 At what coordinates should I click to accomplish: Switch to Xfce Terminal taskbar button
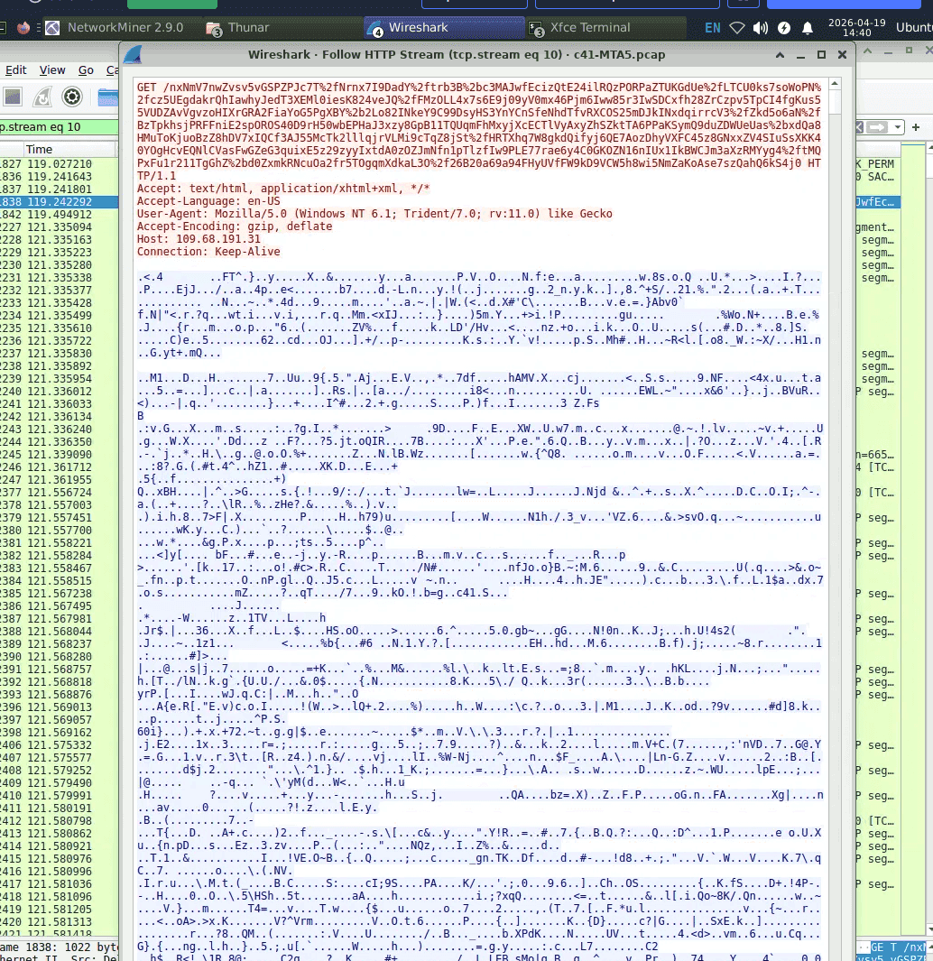[x=580, y=28]
